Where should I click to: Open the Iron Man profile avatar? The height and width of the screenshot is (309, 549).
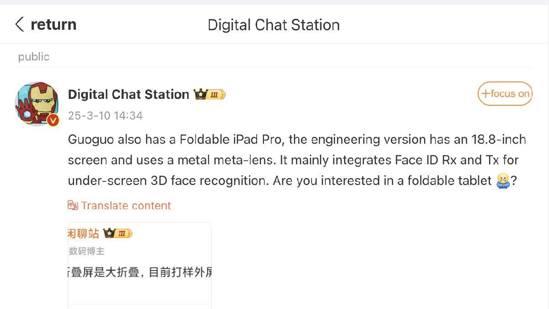(37, 103)
